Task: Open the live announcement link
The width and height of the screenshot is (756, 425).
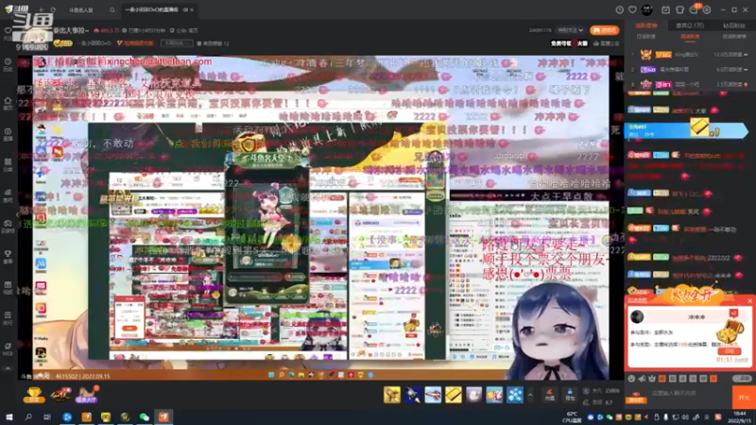Action: pyautogui.click(x=606, y=43)
